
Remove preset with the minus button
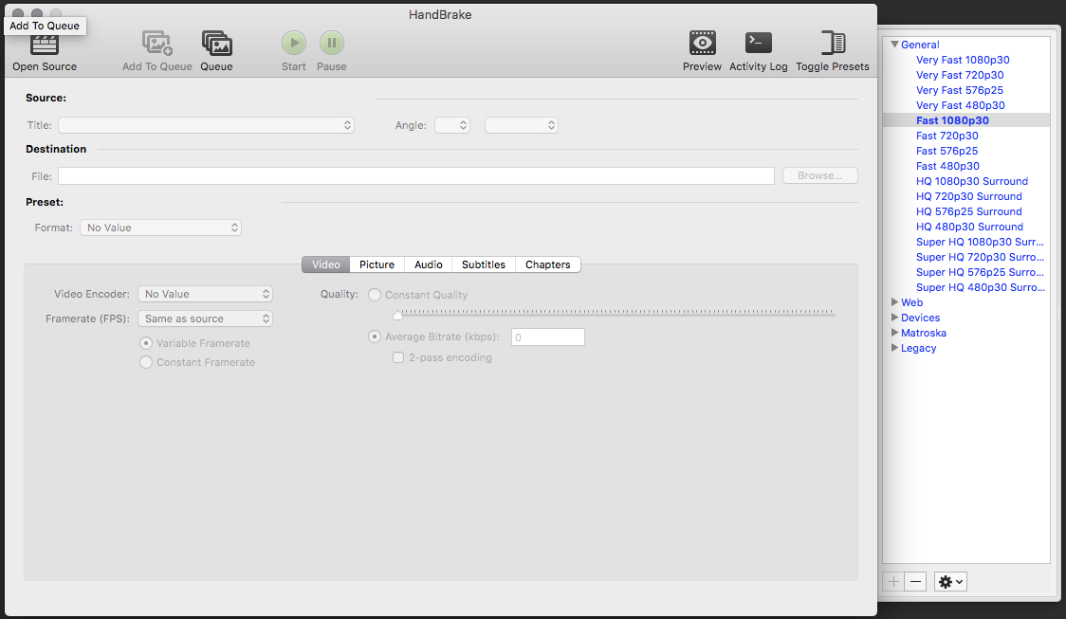point(916,582)
